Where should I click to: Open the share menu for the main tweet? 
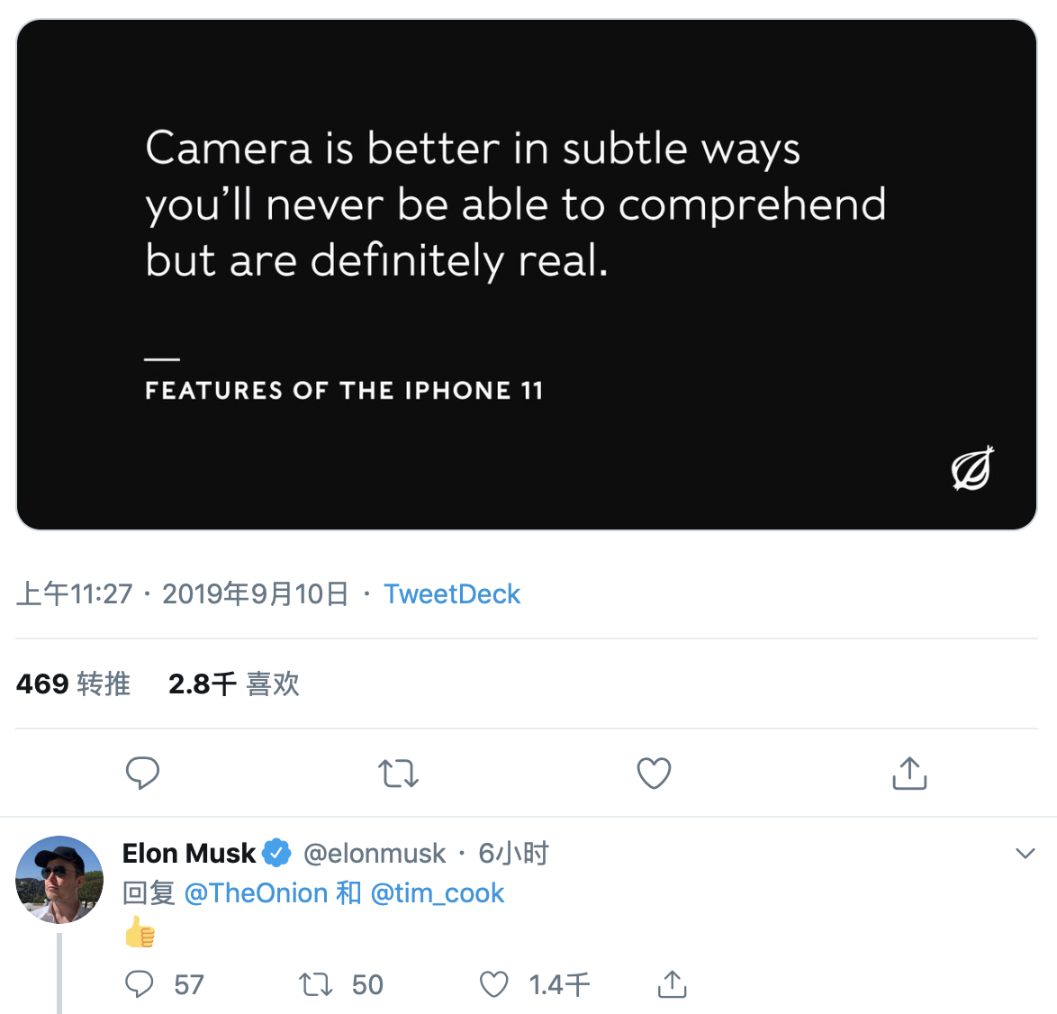pyautogui.click(x=909, y=773)
